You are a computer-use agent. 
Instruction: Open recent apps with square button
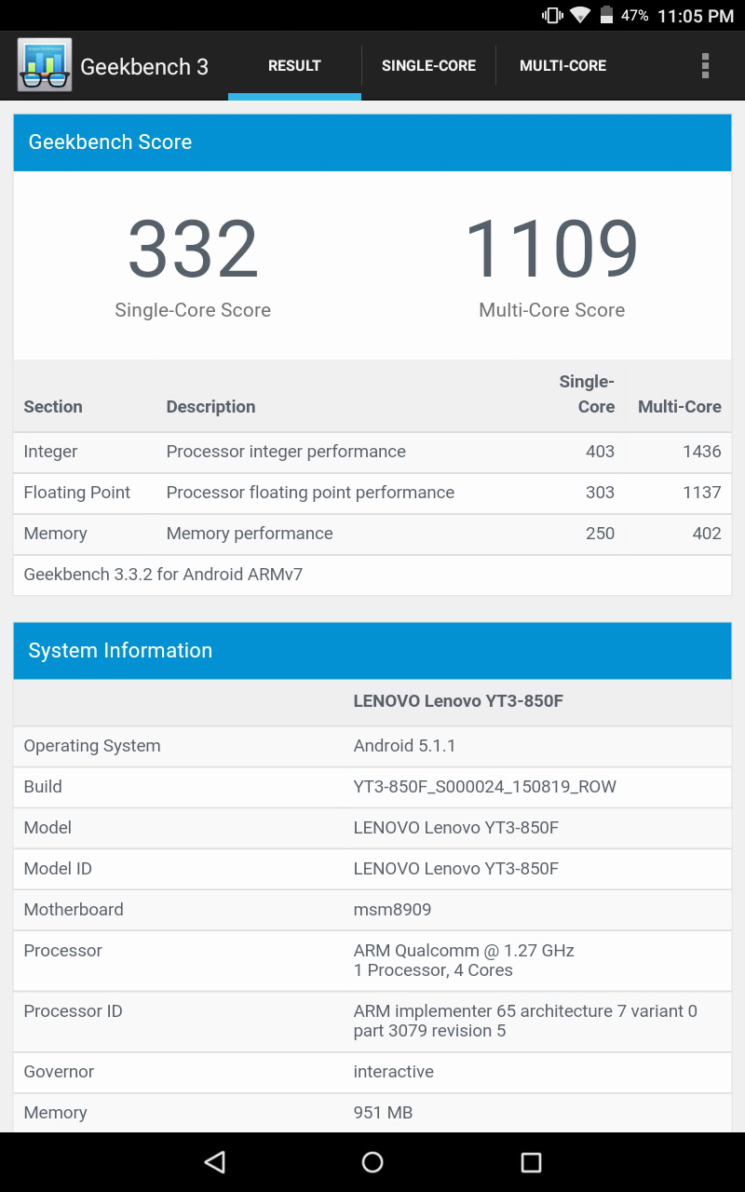click(x=531, y=1161)
